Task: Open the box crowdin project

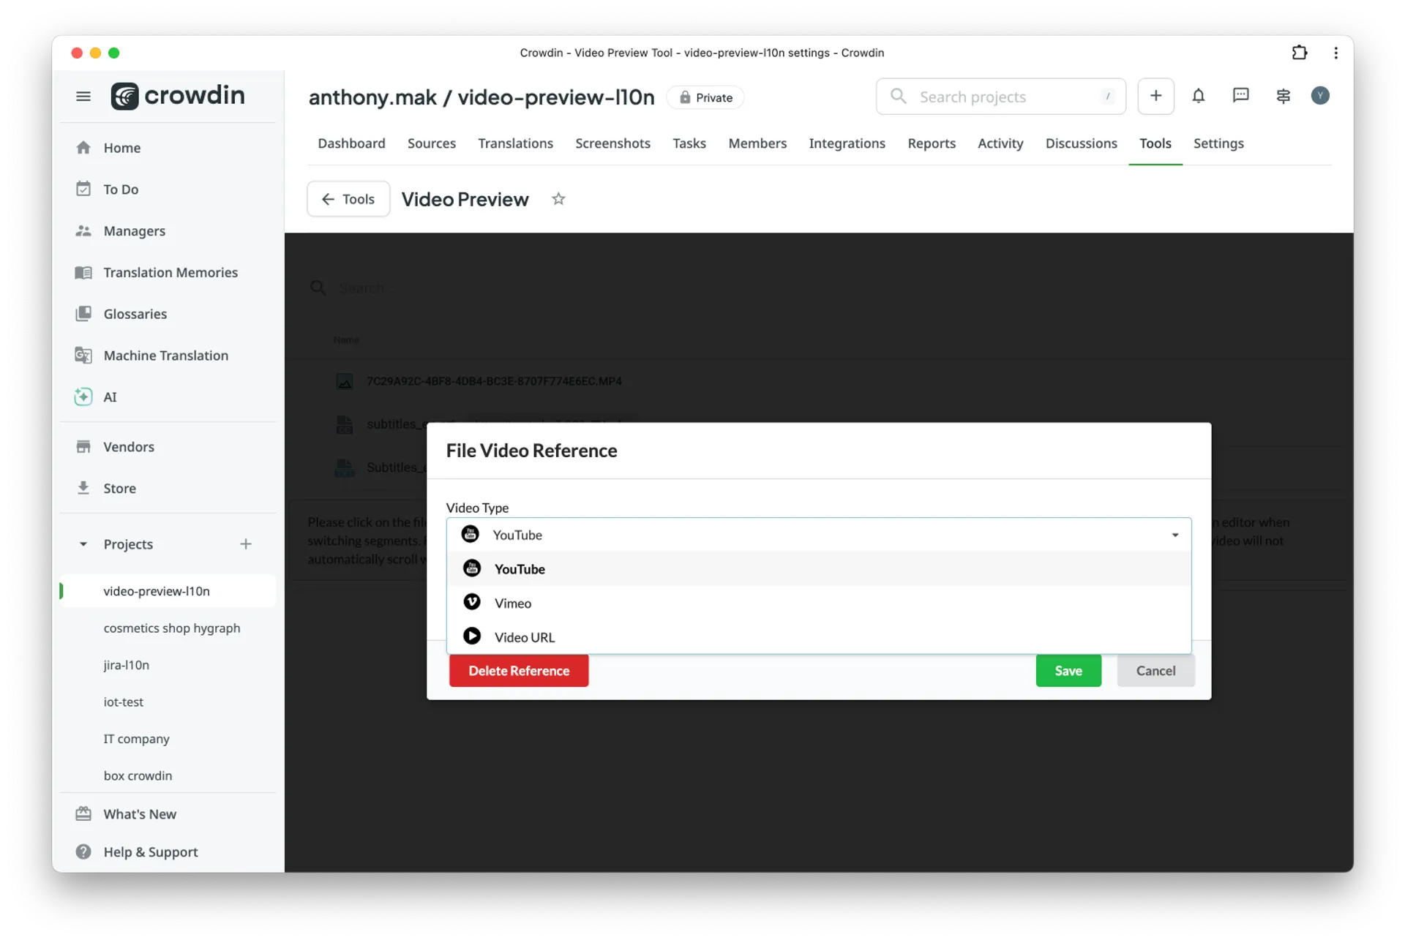Action: pyautogui.click(x=138, y=776)
